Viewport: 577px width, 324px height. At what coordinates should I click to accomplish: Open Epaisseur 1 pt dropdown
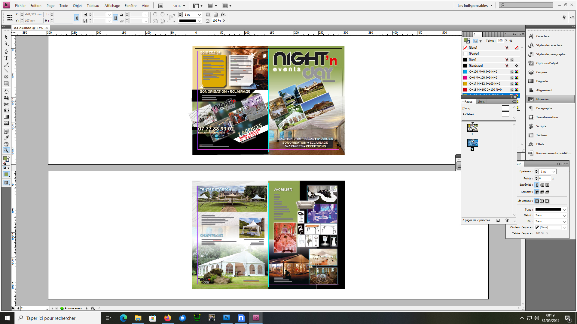coord(554,172)
